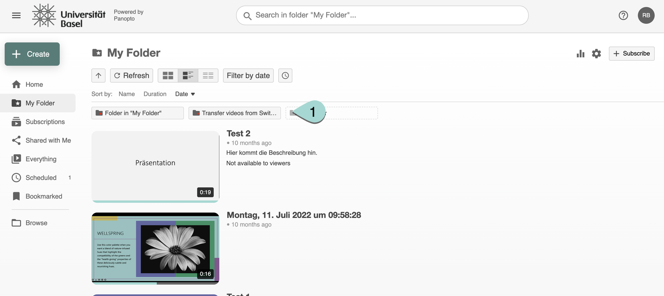Open folder statistics bar chart icon

[x=580, y=54]
